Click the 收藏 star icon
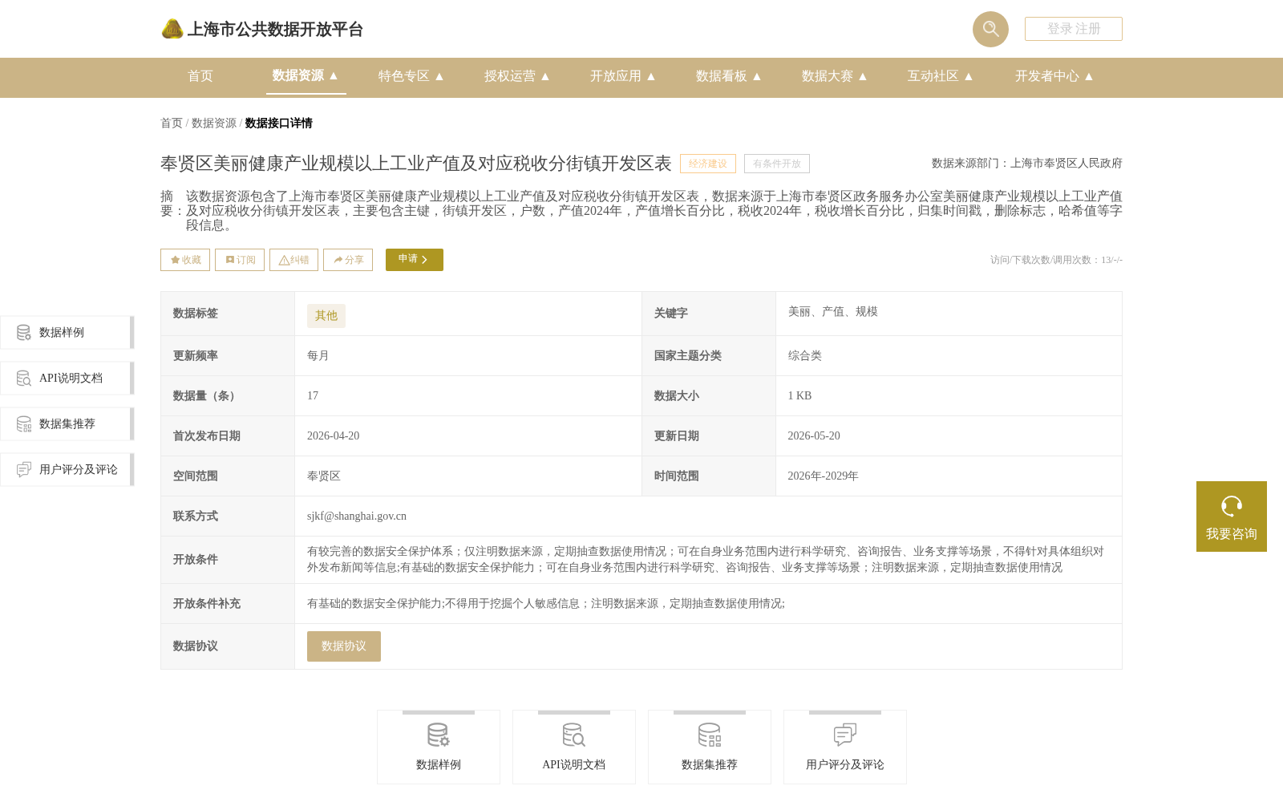This screenshot has width=1283, height=802. click(x=175, y=260)
